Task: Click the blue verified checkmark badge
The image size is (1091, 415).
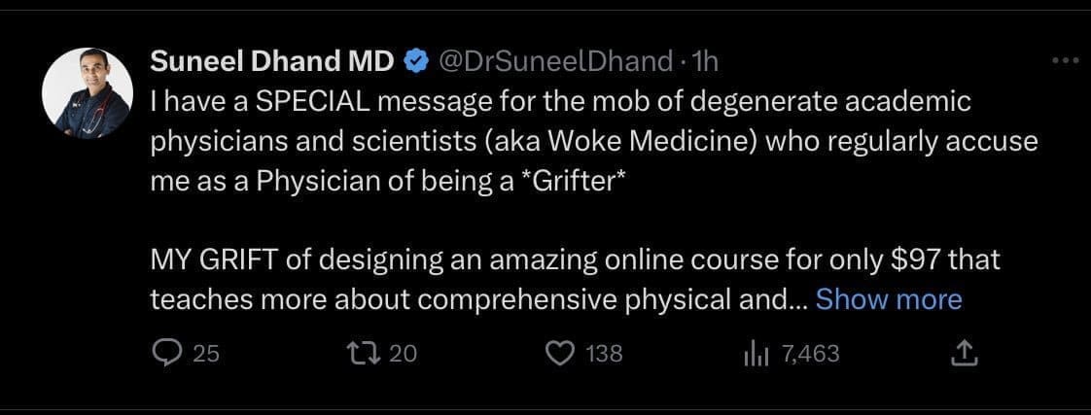Action: pos(415,62)
